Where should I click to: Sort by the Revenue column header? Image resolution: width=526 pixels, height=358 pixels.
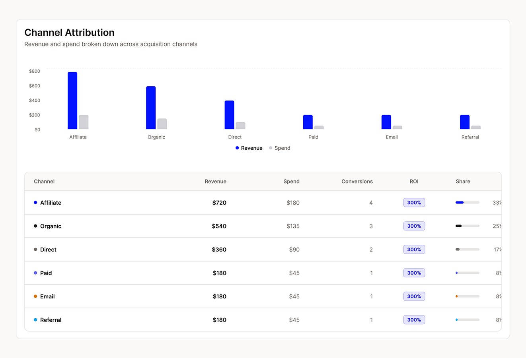pos(216,181)
